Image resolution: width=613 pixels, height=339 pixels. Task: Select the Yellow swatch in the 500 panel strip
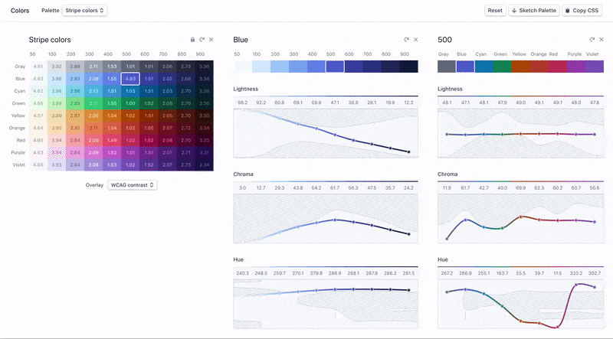pyautogui.click(x=521, y=67)
